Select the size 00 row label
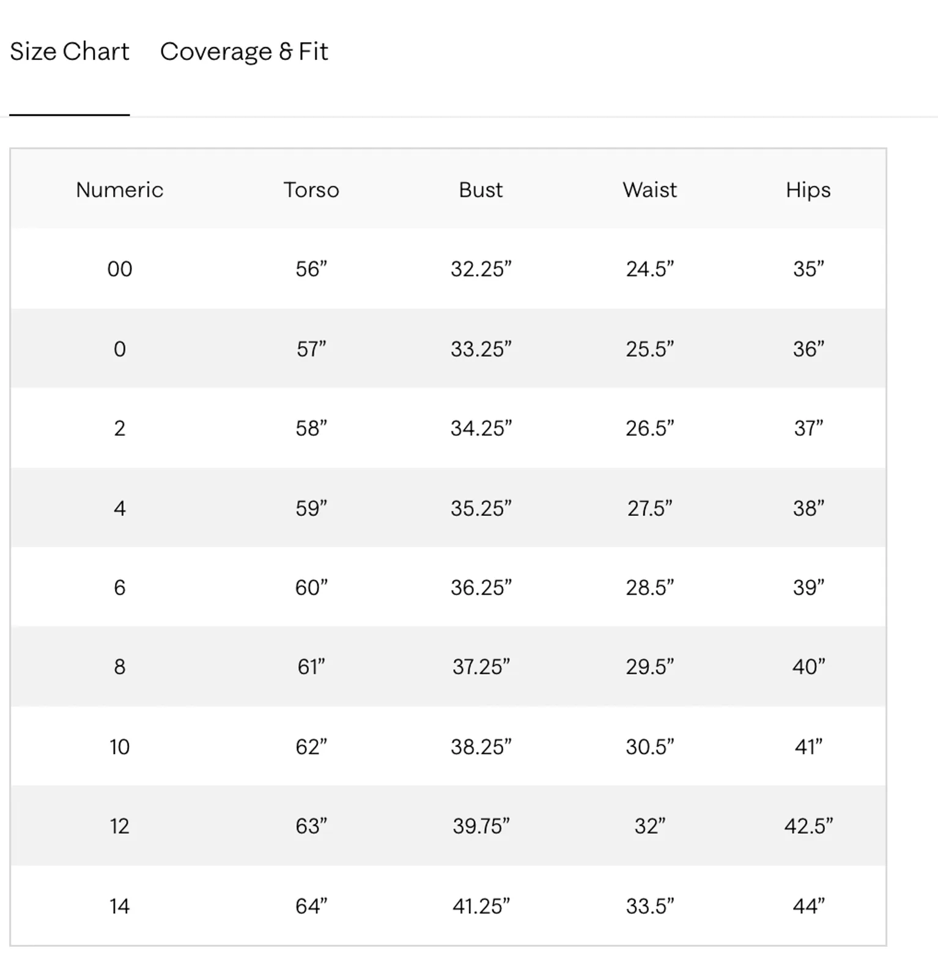Screen dimensions: 938x978 click(x=120, y=269)
